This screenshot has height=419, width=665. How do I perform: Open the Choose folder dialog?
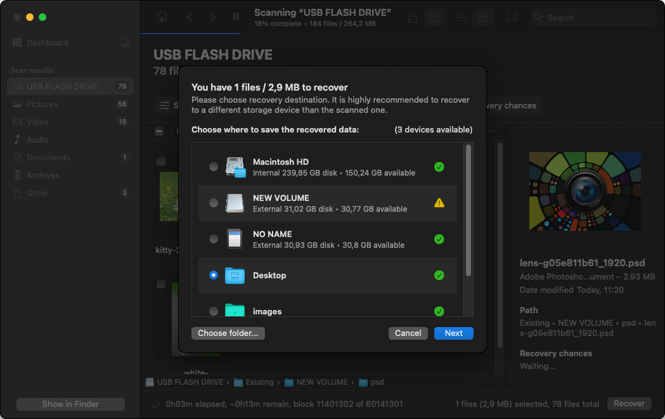pos(228,333)
